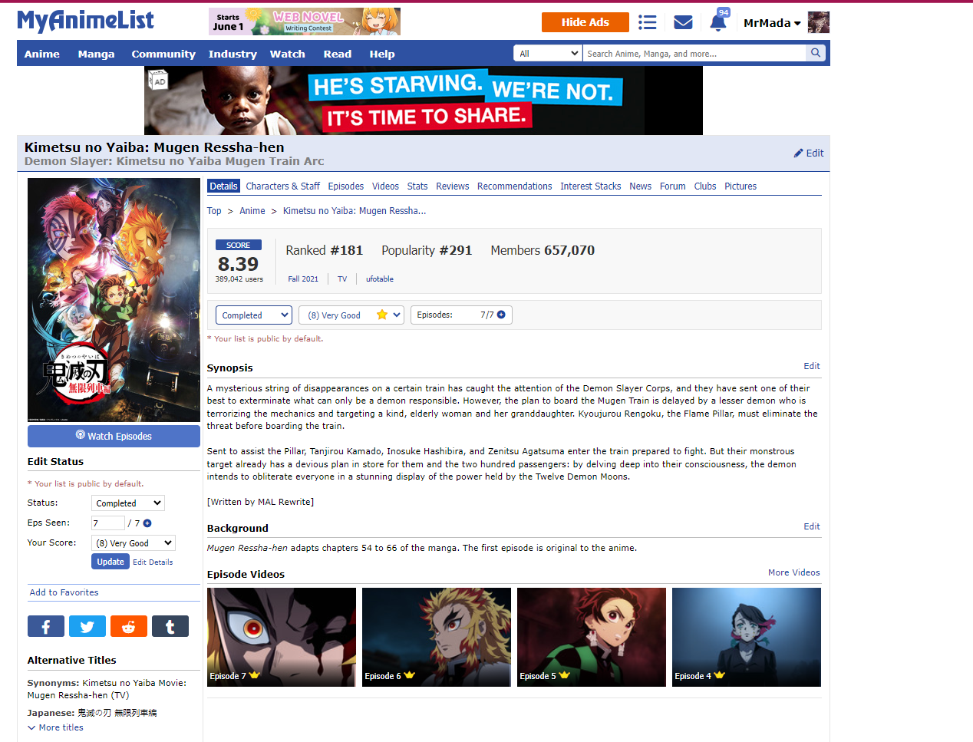Click the Update button
Image resolution: width=973 pixels, height=742 pixels.
110,562
